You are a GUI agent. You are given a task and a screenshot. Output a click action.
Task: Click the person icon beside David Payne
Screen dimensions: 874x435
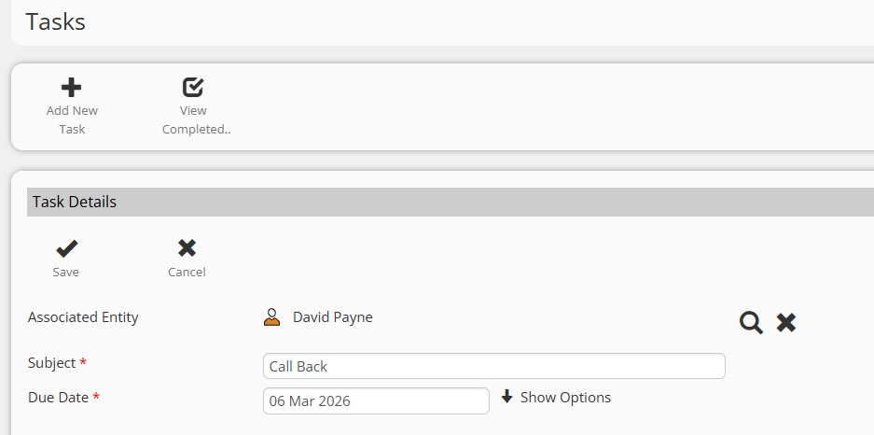coord(271,317)
